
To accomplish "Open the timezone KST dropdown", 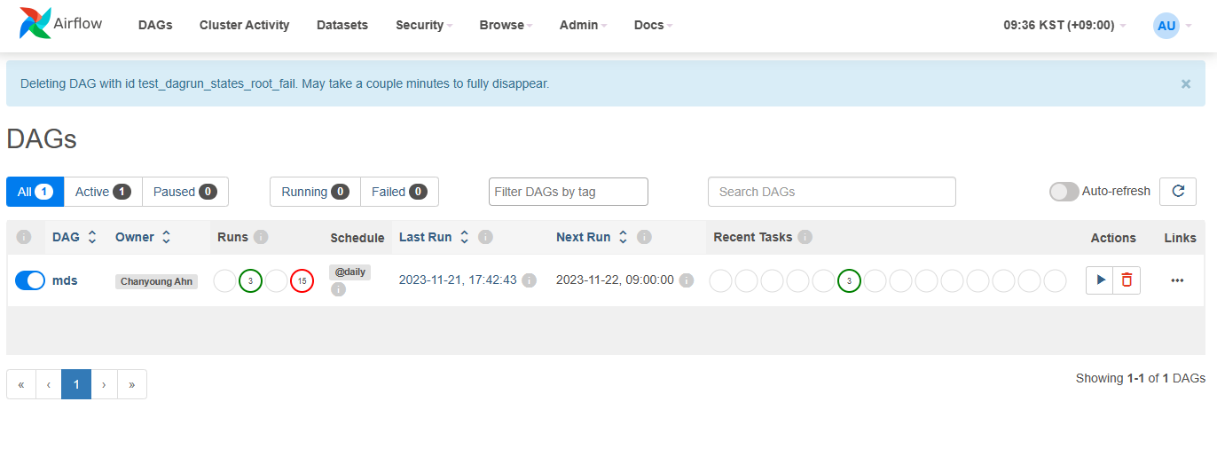I will point(1064,25).
